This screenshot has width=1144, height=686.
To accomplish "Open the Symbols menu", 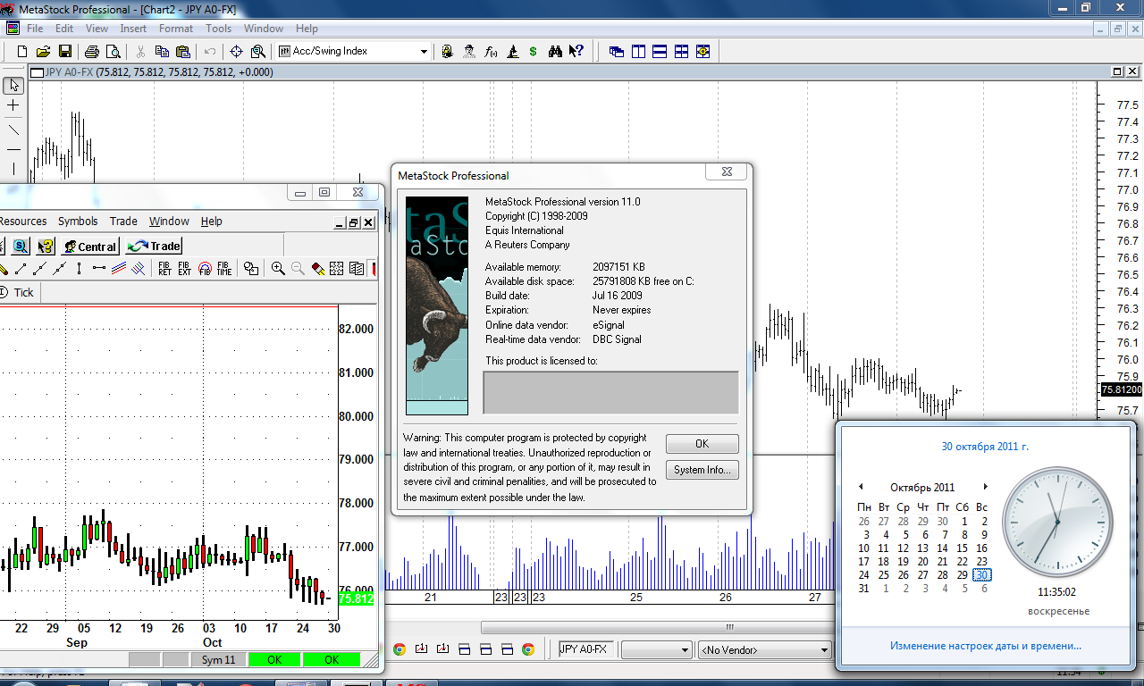I will tap(78, 222).
